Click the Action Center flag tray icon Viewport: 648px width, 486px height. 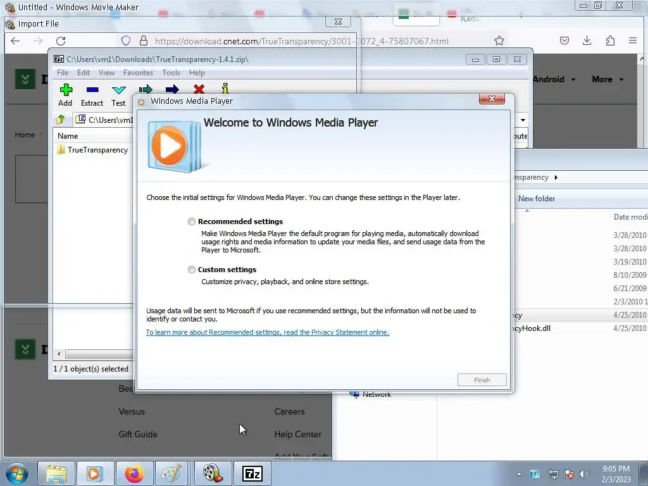pos(569,474)
